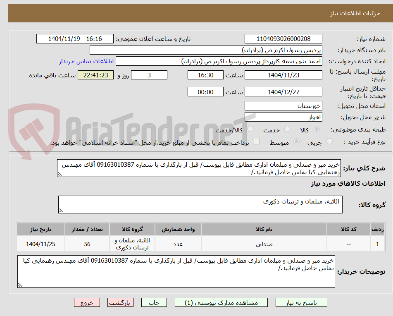Click the چاپ print button
The image size is (393, 316).
[x=154, y=302]
